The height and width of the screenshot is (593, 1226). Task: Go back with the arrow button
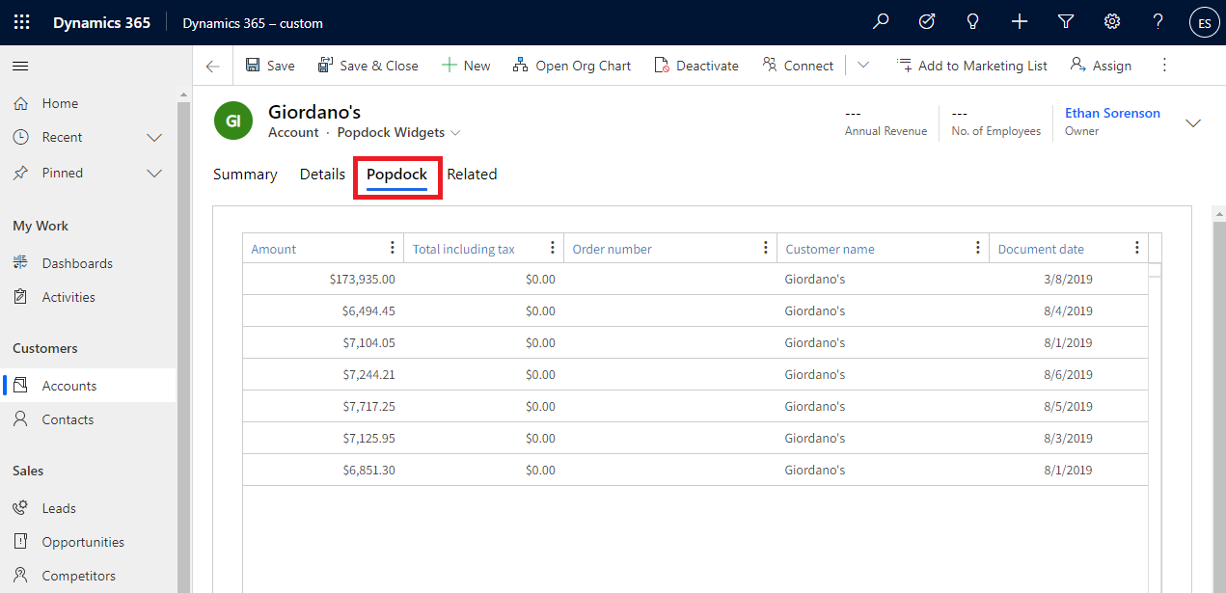pos(212,66)
